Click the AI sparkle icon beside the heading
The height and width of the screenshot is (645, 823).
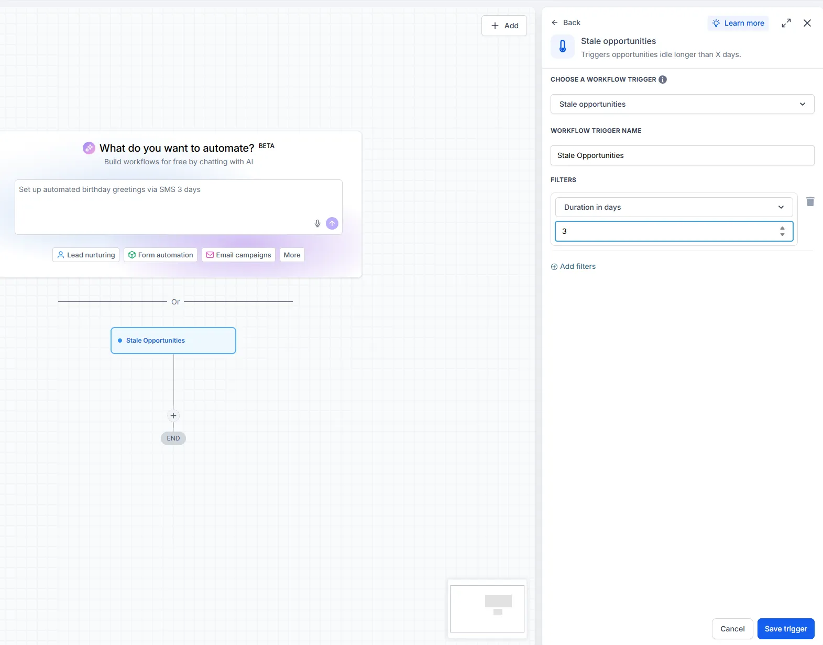pyautogui.click(x=89, y=148)
